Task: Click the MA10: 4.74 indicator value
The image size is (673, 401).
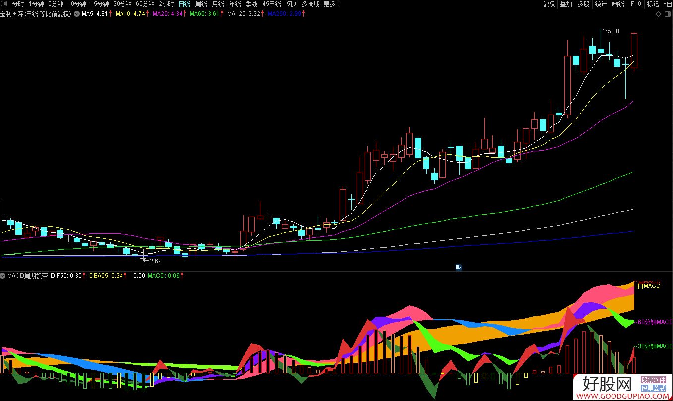Action: pos(130,14)
